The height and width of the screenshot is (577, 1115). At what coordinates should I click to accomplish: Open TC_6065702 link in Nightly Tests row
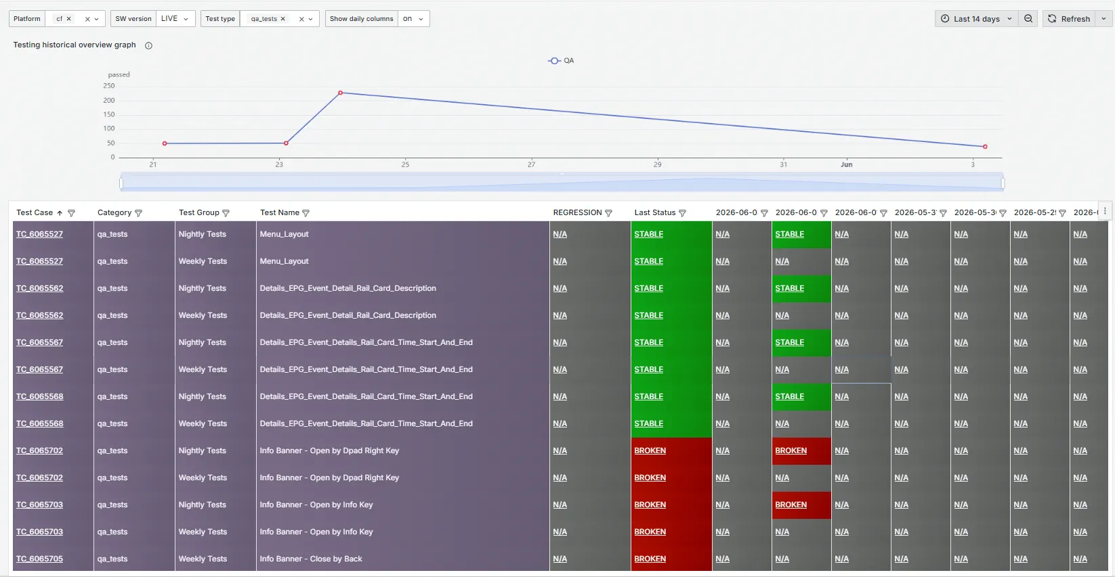[39, 451]
